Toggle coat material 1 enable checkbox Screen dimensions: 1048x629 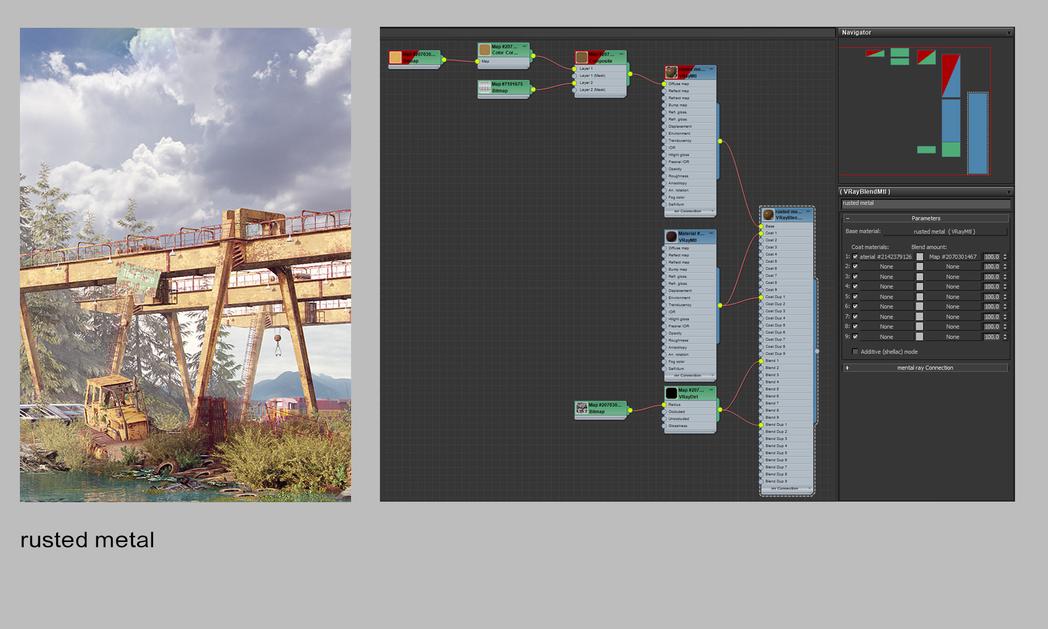tap(855, 257)
